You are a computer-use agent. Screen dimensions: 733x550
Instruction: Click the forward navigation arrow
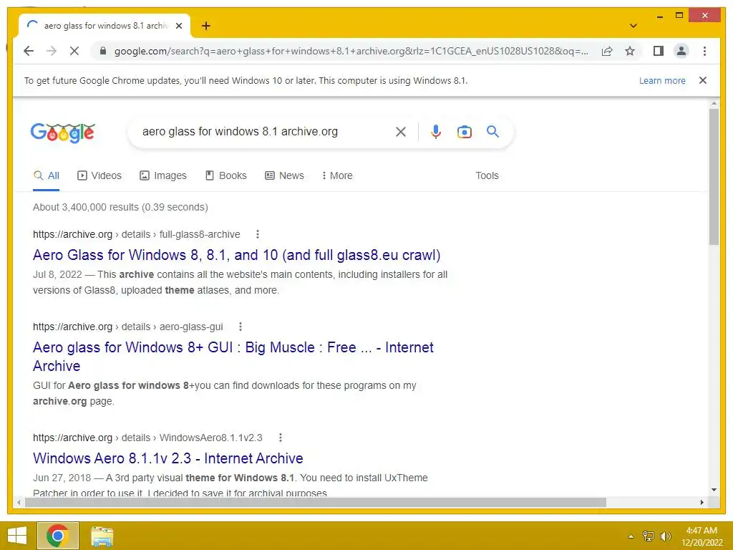pos(52,51)
